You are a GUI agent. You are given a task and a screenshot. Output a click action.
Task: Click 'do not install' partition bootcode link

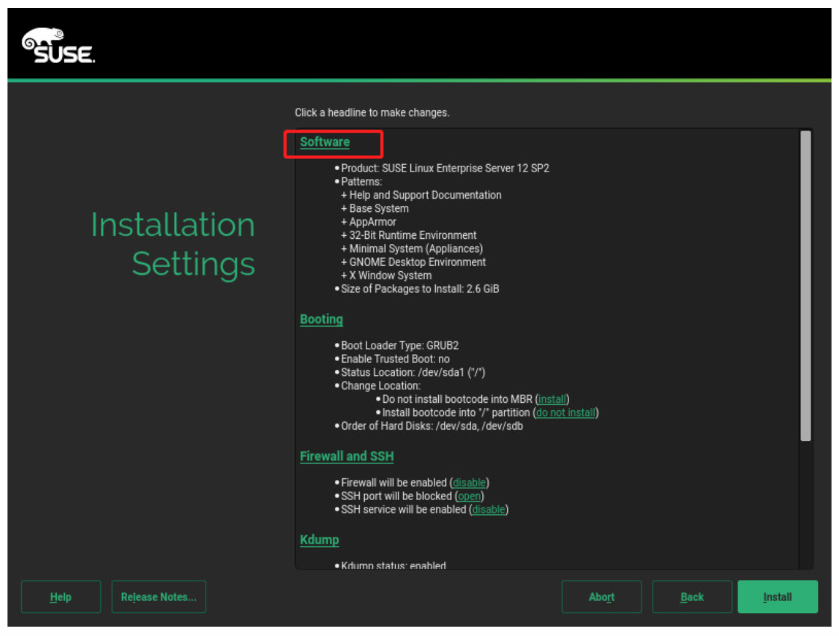pyautogui.click(x=565, y=413)
